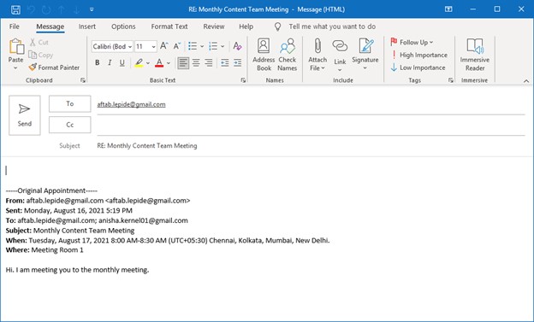The width and height of the screenshot is (534, 322).
Task: Expand the highlight color picker arrow
Action: tap(148, 63)
